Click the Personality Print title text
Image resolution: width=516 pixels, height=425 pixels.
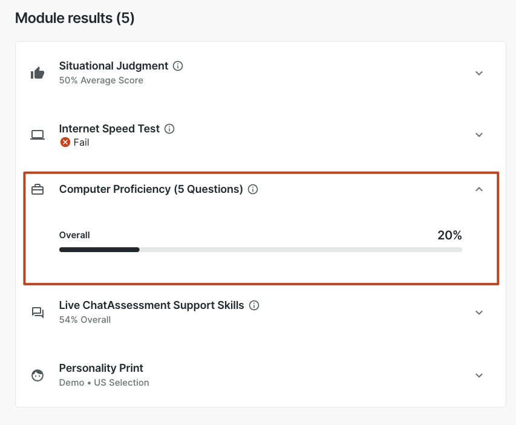(x=101, y=368)
